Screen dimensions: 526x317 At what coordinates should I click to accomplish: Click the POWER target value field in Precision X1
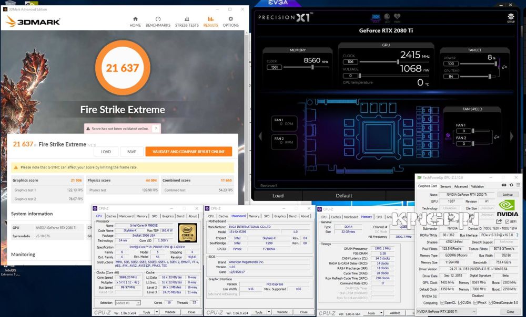click(x=451, y=64)
